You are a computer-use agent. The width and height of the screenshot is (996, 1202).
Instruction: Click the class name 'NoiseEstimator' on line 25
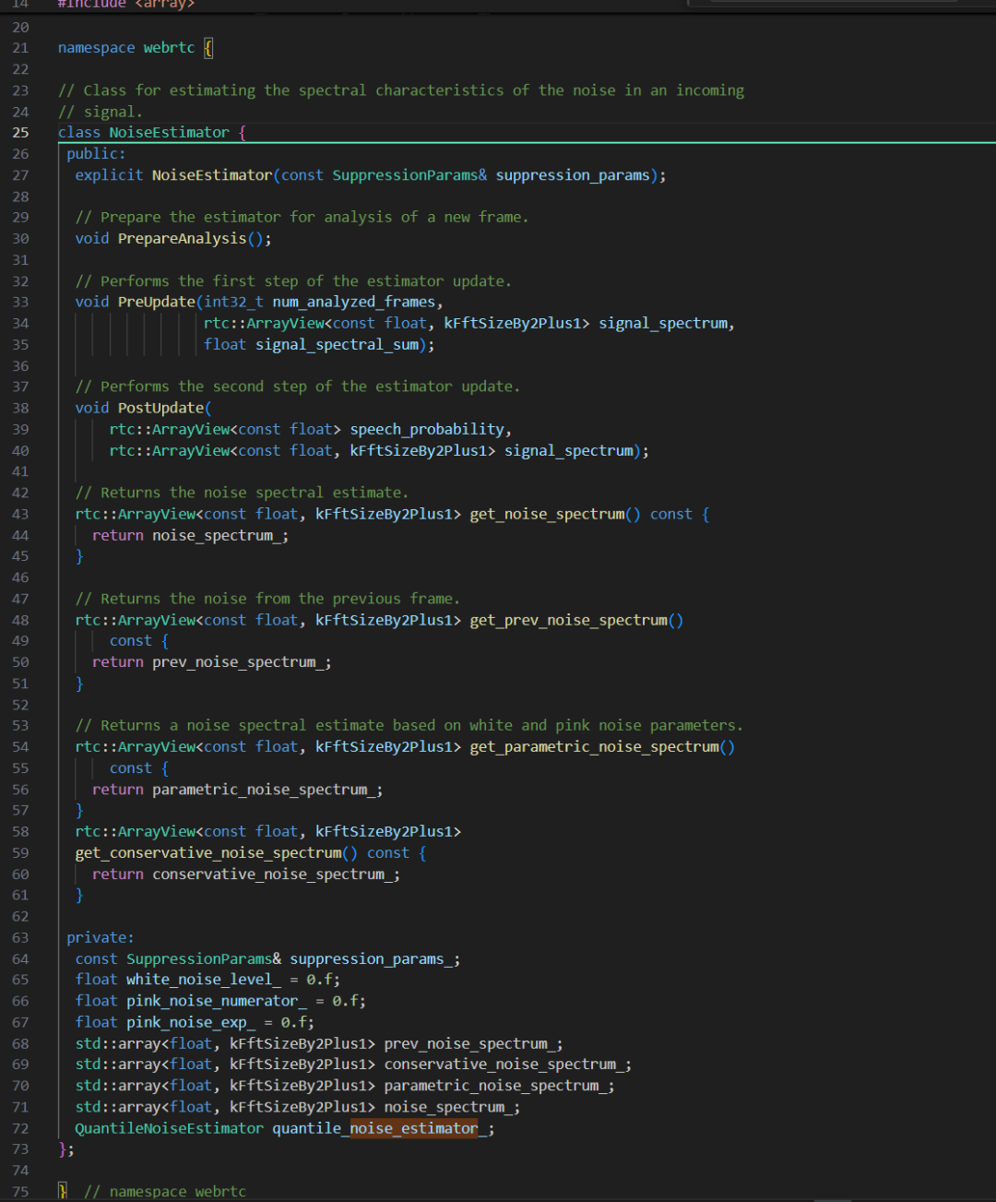[170, 133]
